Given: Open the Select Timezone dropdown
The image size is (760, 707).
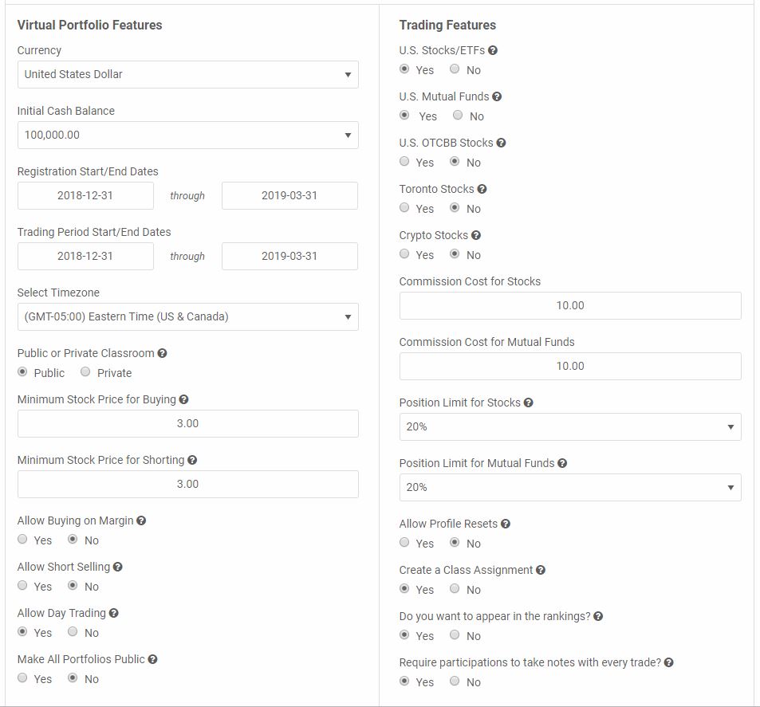Looking at the screenshot, I should click(188, 317).
